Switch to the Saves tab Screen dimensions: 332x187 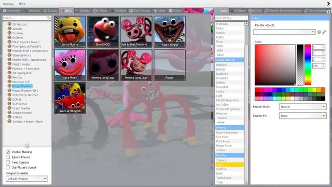coord(159,10)
